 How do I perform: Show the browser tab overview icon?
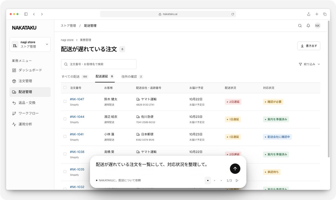(x=325, y=14)
